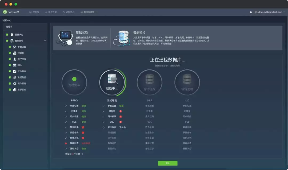Click the 智能巡检 database search icon in sidebar

12,41
